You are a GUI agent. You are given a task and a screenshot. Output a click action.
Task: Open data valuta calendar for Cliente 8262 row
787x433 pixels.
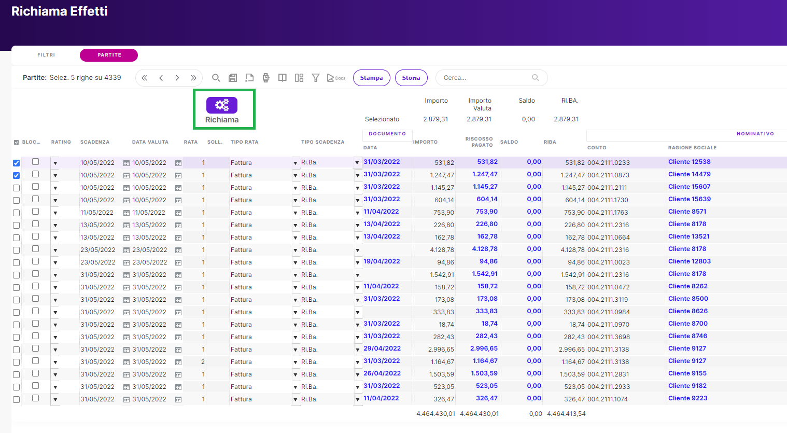point(178,287)
